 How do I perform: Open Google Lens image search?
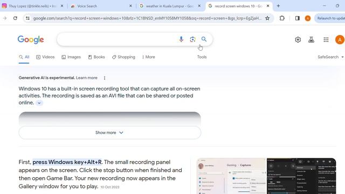[192, 39]
